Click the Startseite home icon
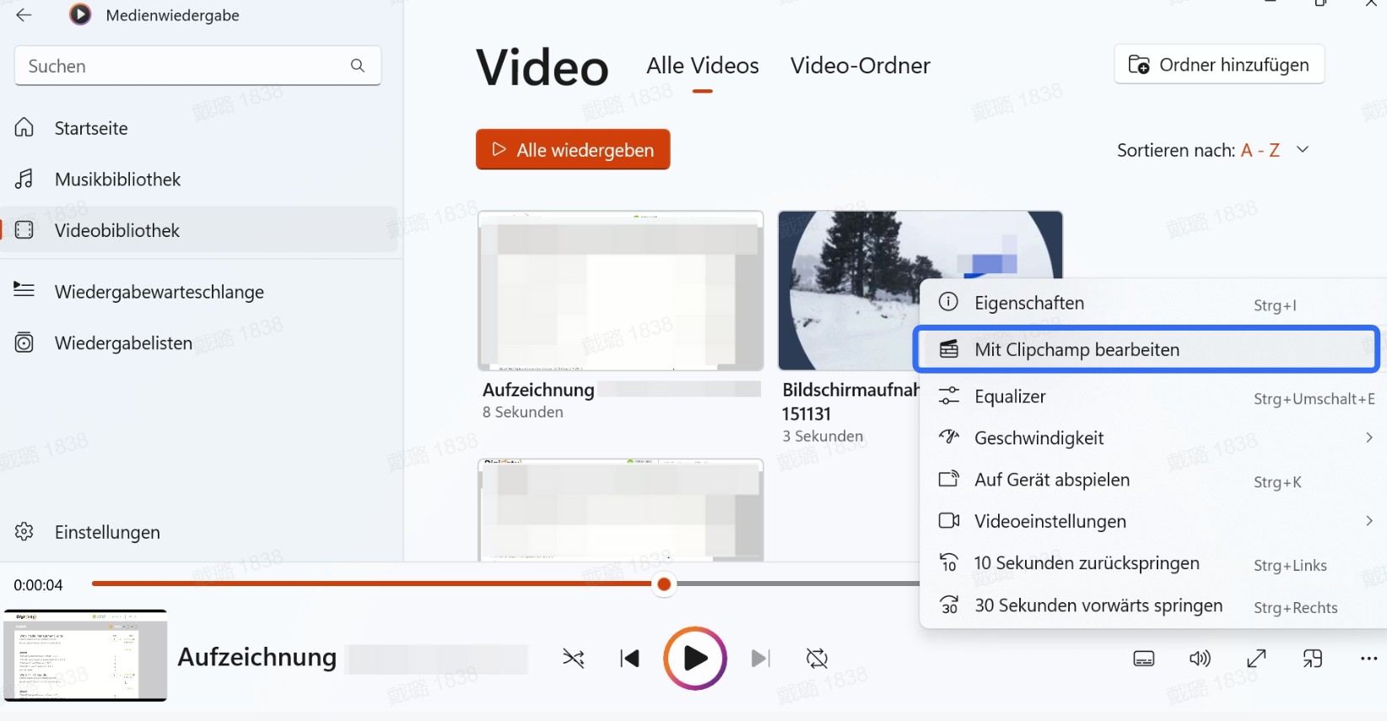 (x=24, y=127)
